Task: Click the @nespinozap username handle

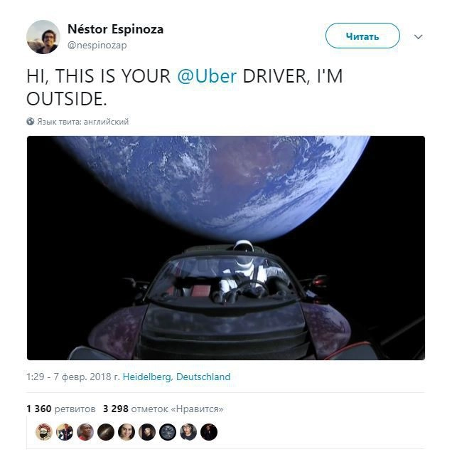Action: click(x=97, y=45)
